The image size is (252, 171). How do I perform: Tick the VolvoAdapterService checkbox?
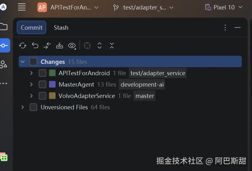click(43, 96)
